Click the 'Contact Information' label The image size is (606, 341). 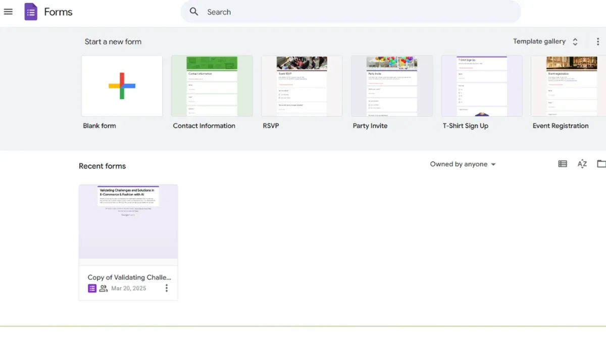[204, 126]
